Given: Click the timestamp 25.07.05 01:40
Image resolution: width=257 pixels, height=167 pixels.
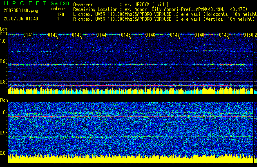Looking at the screenshot, I should point(21,19).
